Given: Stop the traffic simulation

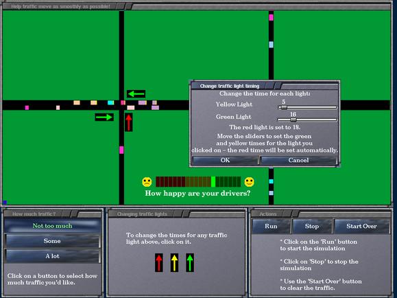Looking at the screenshot, I should [312, 226].
